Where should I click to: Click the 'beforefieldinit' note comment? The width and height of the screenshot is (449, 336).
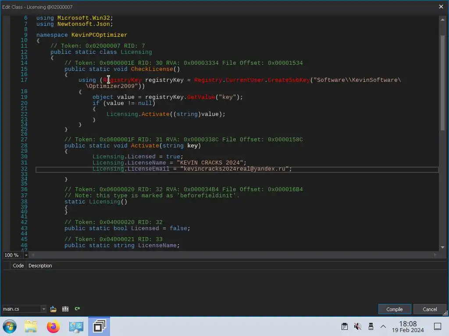152,196
